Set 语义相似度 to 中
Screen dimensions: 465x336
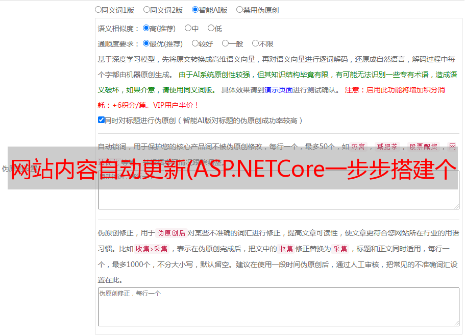[x=188, y=28]
